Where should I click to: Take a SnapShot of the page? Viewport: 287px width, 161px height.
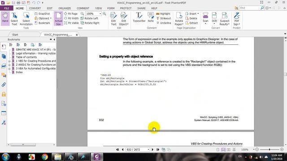pos(42,14)
